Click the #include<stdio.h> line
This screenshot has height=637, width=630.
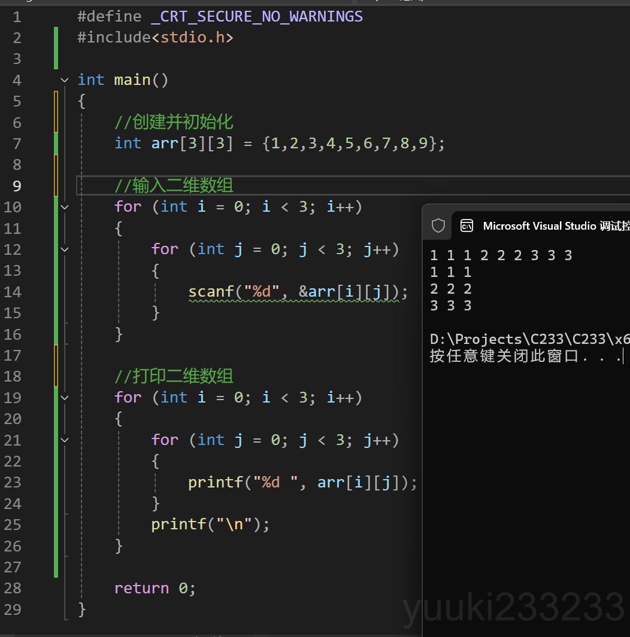[x=155, y=37]
